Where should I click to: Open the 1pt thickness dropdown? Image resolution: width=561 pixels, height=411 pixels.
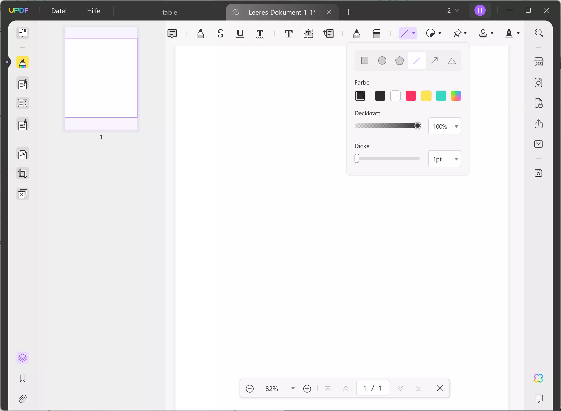tap(456, 159)
